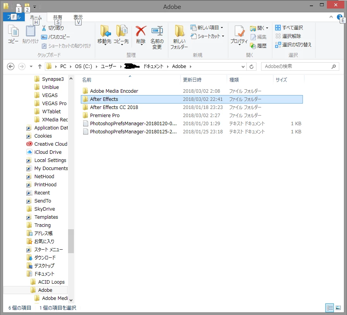The image size is (347, 315).
Task: Collapse the ribbon with the chevron
Action: tap(331, 17)
